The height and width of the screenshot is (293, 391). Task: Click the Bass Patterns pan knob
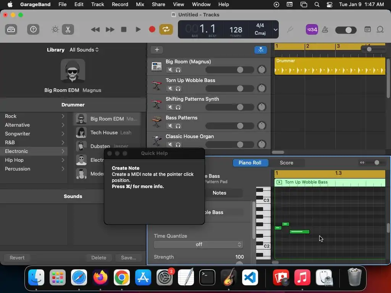[262, 126]
